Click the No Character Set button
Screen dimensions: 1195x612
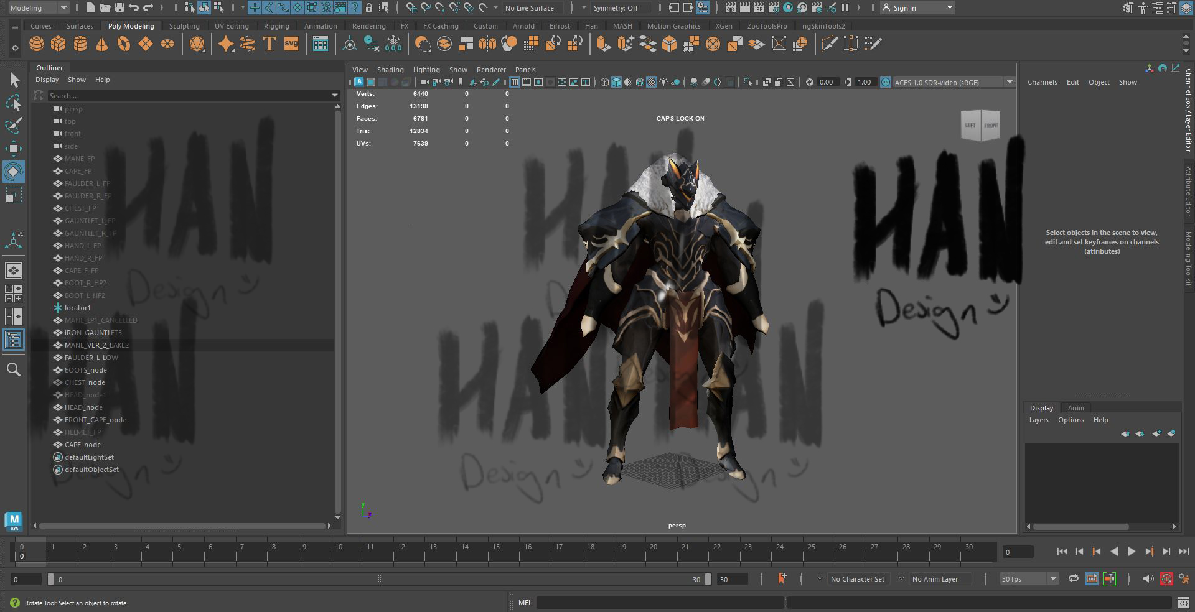pos(857,579)
